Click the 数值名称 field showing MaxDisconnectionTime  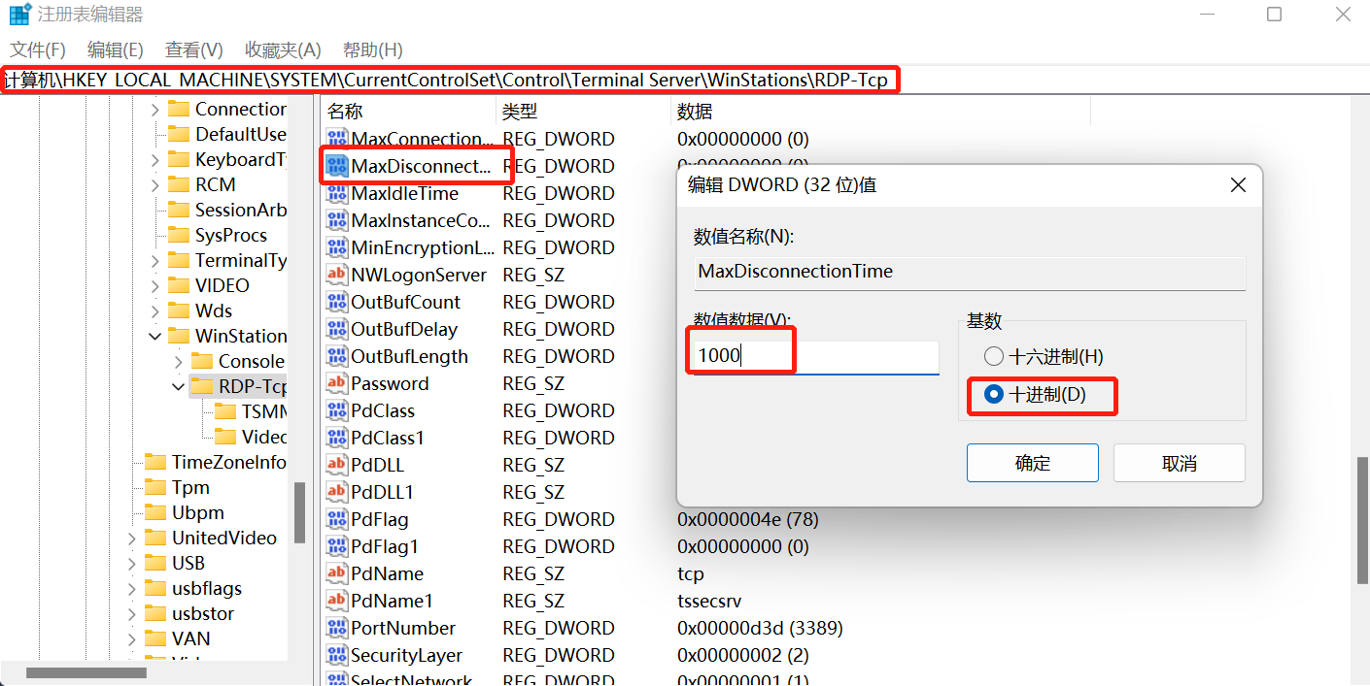(x=970, y=272)
